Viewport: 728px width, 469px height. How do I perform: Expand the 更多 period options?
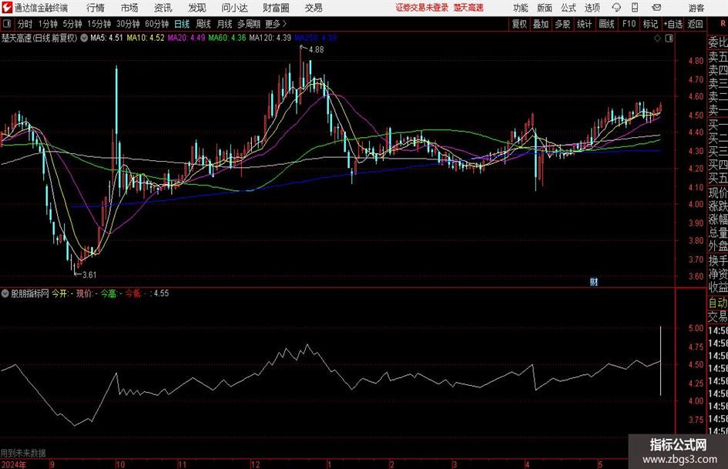[x=276, y=24]
